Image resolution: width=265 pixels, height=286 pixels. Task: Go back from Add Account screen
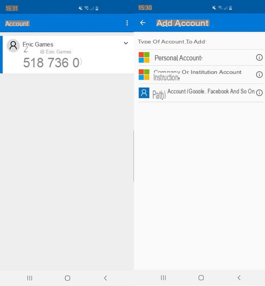tap(142, 23)
